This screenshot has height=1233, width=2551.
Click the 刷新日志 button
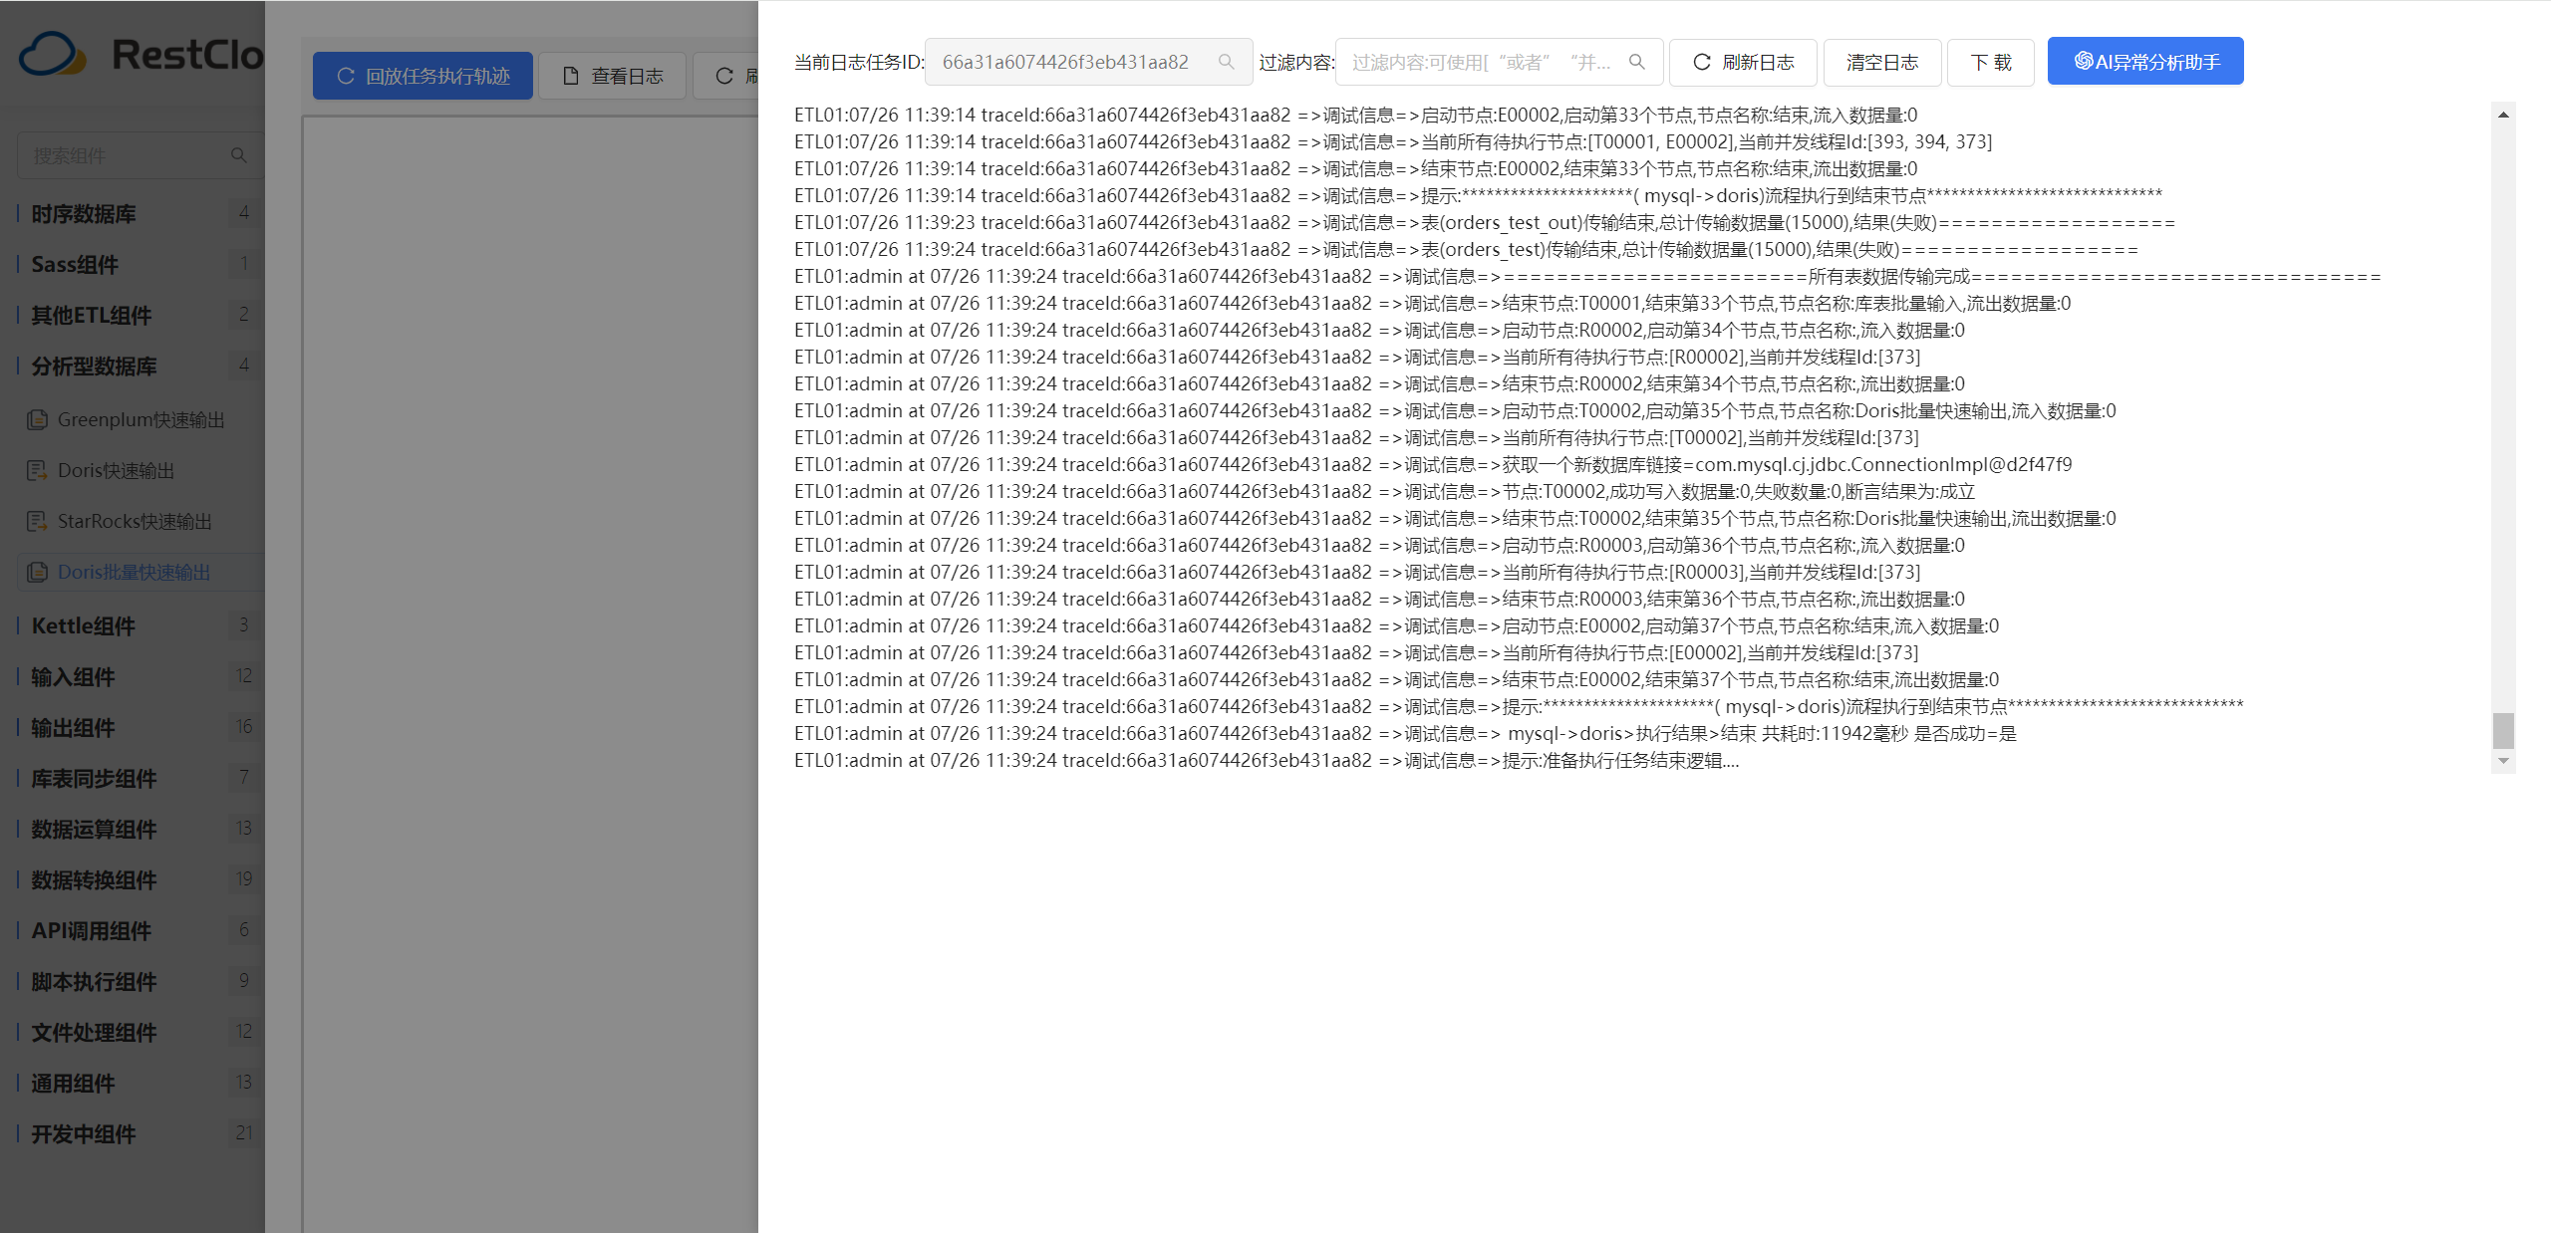(x=1743, y=62)
